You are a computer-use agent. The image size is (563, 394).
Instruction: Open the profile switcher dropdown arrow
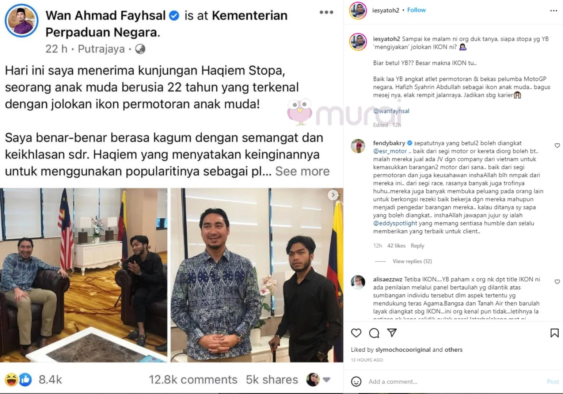327,380
